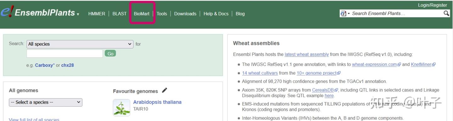This screenshot has width=453, height=121.
Task: Expand the EnsemblPlants site switcher arrow
Action: pos(78,14)
